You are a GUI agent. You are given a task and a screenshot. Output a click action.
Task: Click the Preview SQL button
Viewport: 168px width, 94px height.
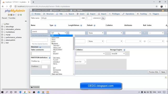click(153, 72)
